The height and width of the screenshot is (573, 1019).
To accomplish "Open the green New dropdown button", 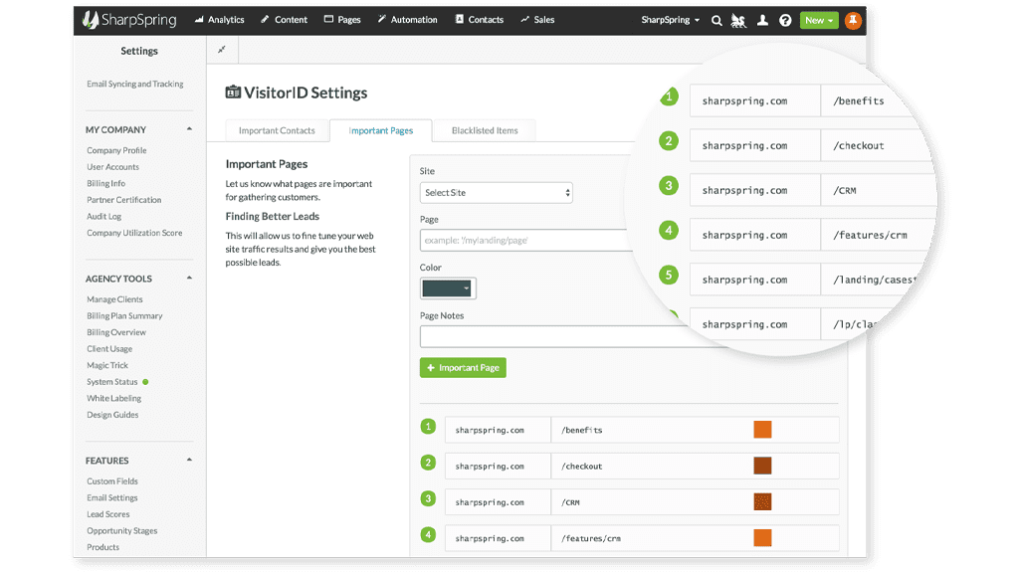I will (x=819, y=20).
